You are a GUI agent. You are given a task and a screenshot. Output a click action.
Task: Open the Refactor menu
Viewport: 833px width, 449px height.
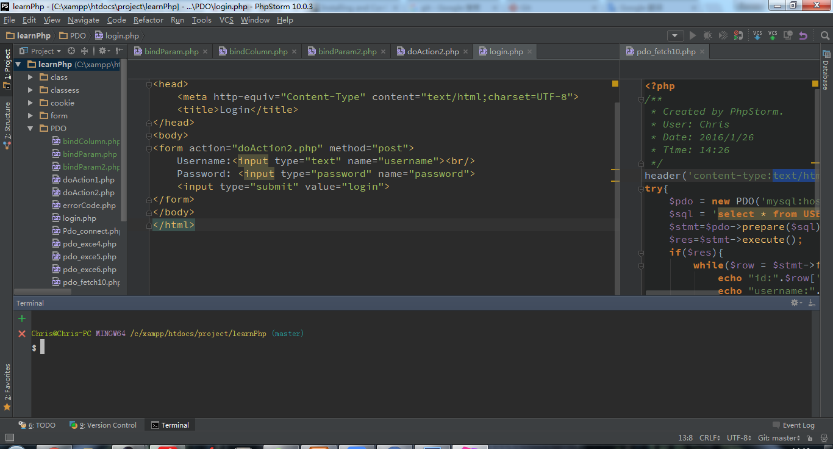(148, 20)
